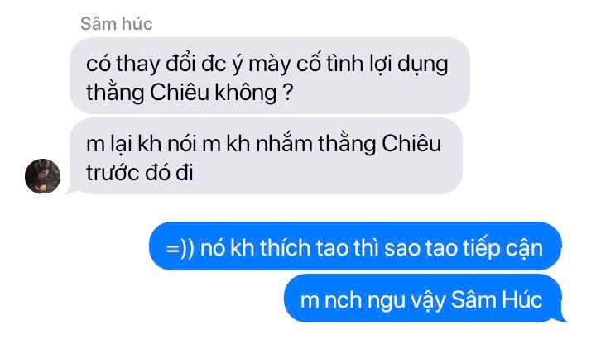The image size is (596, 344).
Task: Select the blue message 'm nch ngu vậy Sâm Húc'
Action: 422,298
